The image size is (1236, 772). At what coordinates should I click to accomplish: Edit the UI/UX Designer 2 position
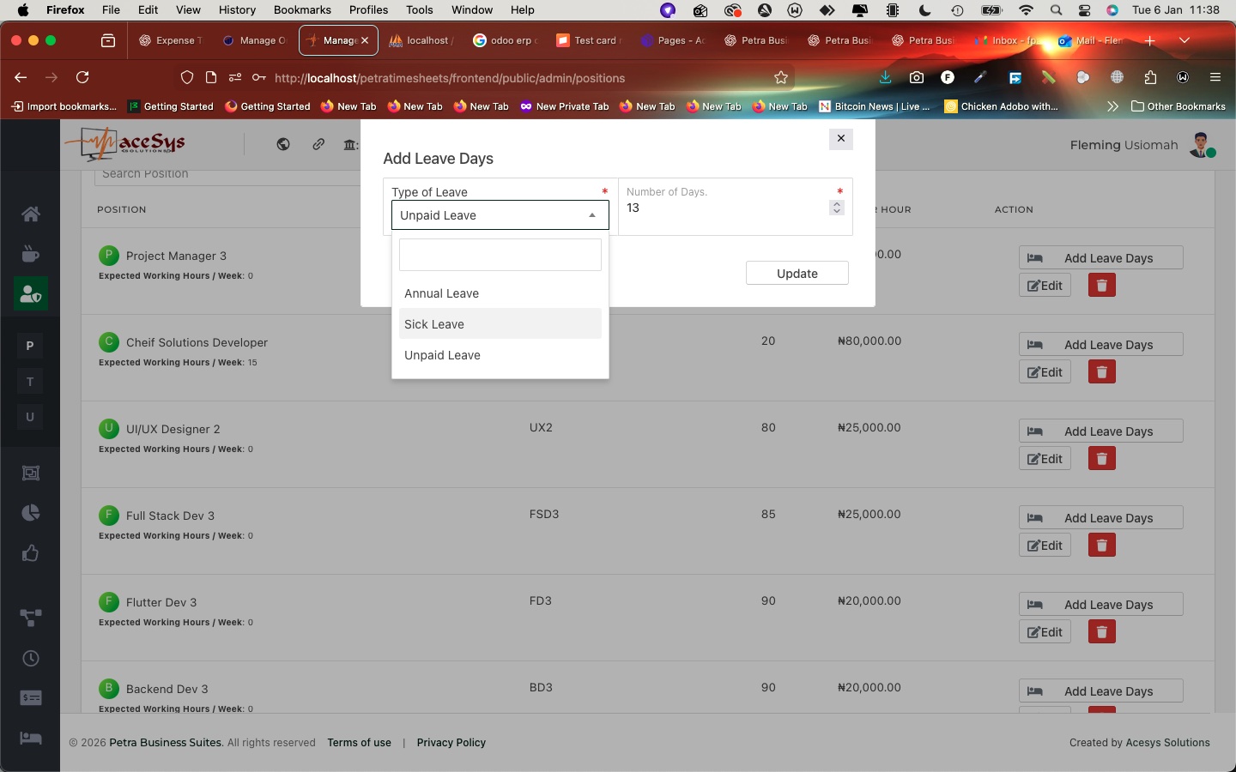[1045, 459]
